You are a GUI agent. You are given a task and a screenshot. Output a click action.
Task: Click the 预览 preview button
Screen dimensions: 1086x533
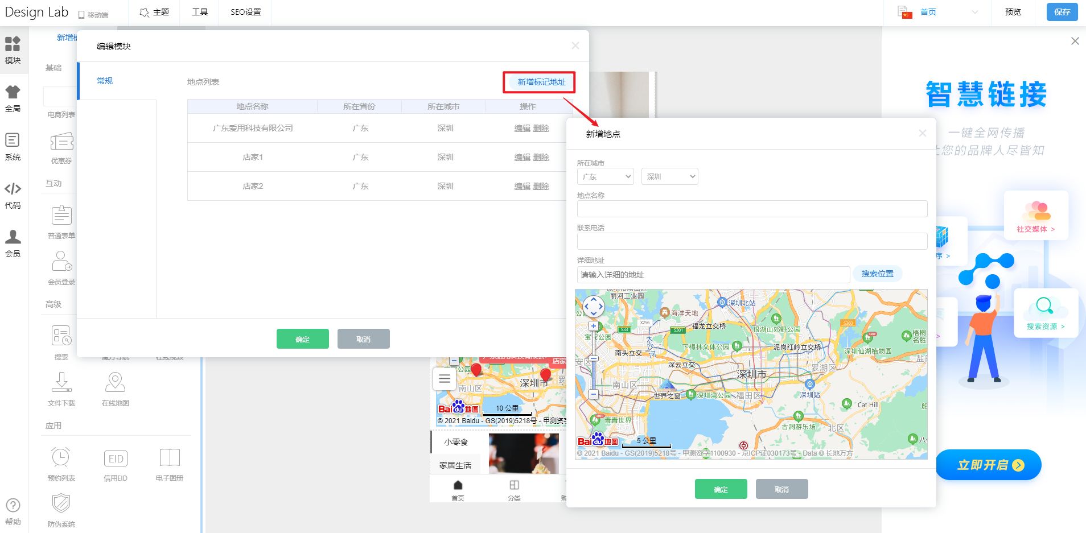click(1013, 12)
